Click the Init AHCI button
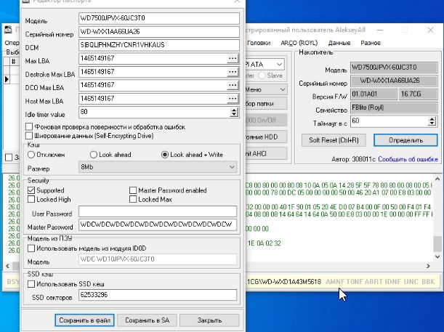444x332 pixels. pyautogui.click(x=266, y=154)
